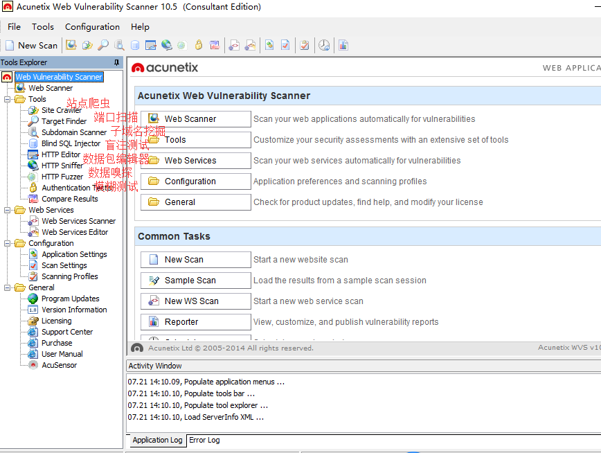Open Compare Results toolbar icon

215,45
